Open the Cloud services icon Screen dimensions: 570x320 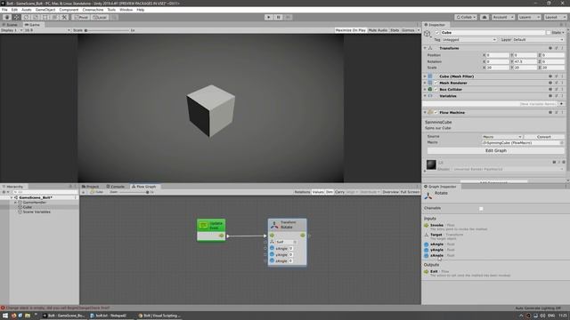pos(484,17)
